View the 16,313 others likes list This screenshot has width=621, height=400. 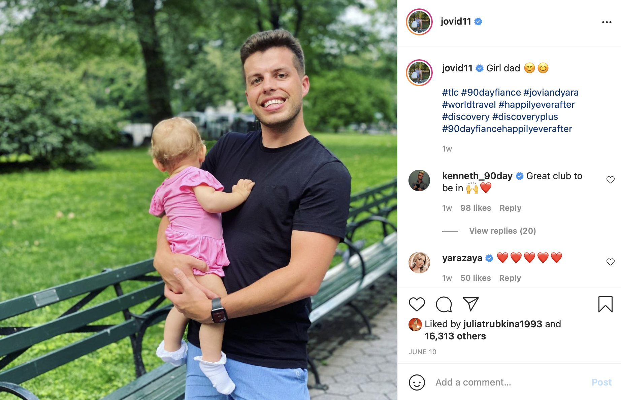pos(455,336)
